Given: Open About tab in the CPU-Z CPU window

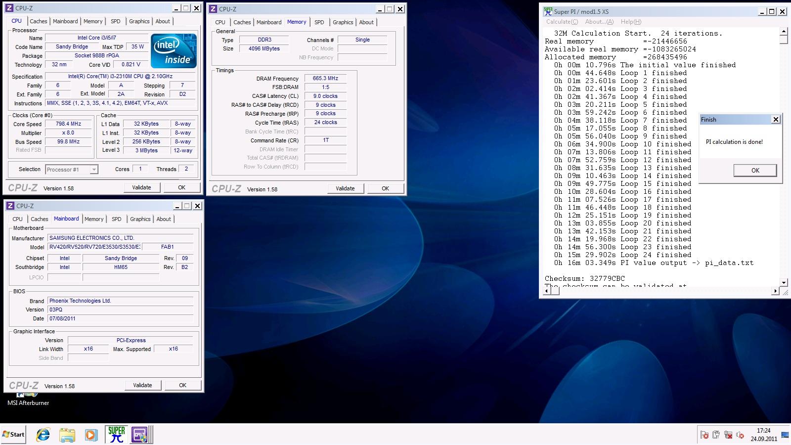Looking at the screenshot, I should 163,21.
